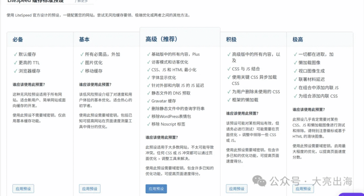Click the blue 应用预设 button under 高级（推荐）
The image size is (364, 196).
[156, 189]
